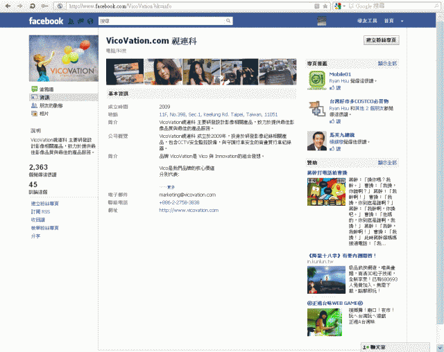Viewport: 444px width, 352px height.
Task: Click the marketing@vicovation.com email text
Action: click(x=187, y=195)
